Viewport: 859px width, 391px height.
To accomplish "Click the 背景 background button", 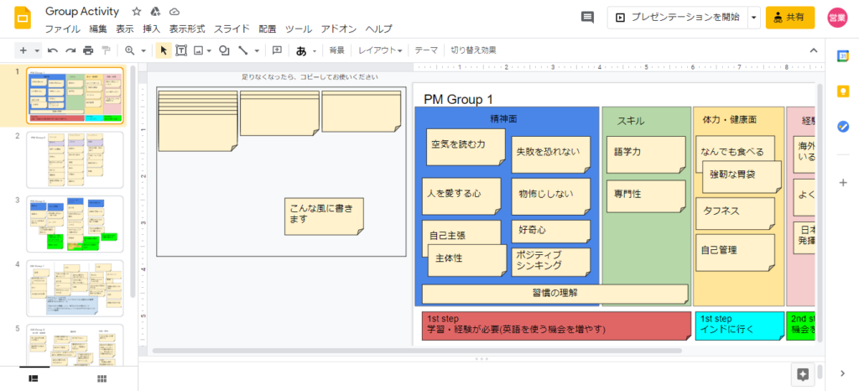I will [x=336, y=50].
